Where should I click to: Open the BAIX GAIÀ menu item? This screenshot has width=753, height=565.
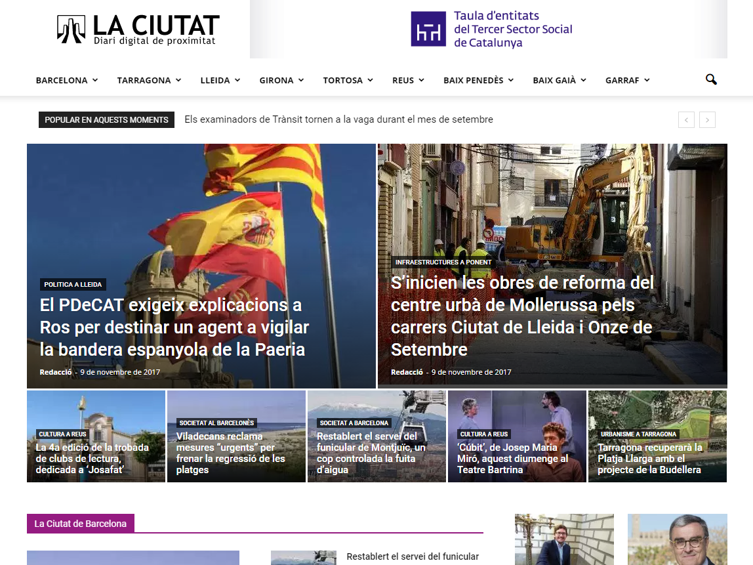554,80
